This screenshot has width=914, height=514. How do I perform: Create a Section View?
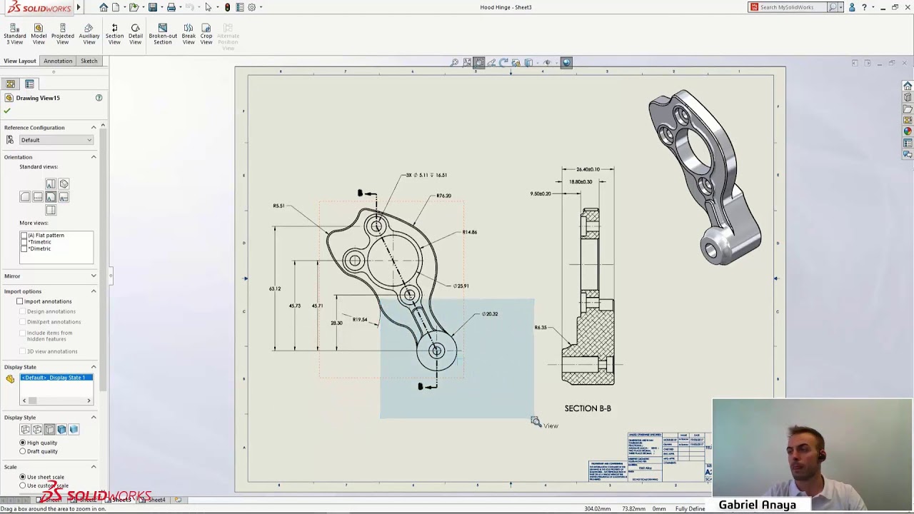pyautogui.click(x=114, y=34)
